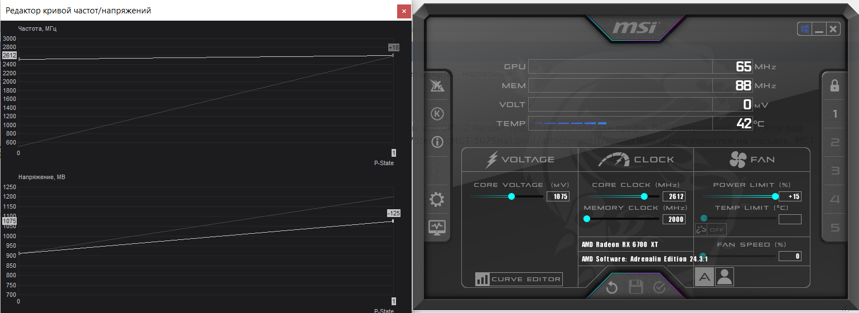Click the Memory Clock slider handle
The width and height of the screenshot is (859, 313).
pyautogui.click(x=586, y=219)
